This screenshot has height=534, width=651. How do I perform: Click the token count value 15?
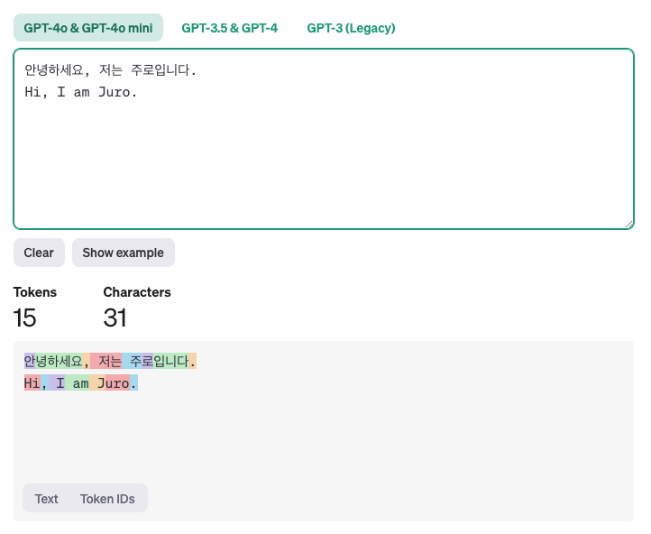coord(24,318)
